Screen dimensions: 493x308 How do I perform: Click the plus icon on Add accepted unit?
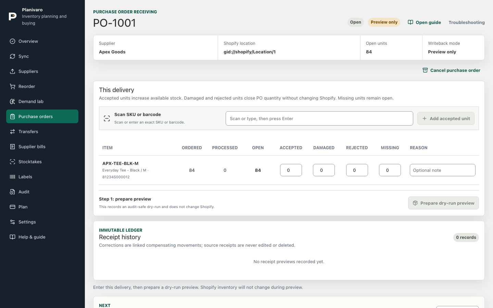[x=424, y=118]
